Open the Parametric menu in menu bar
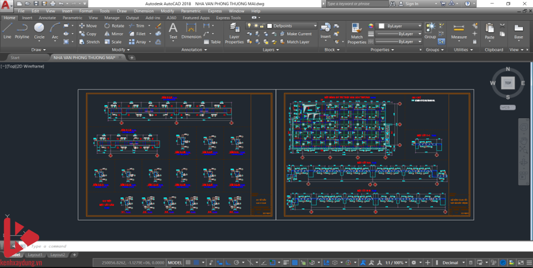533x268 pixels. point(190,11)
